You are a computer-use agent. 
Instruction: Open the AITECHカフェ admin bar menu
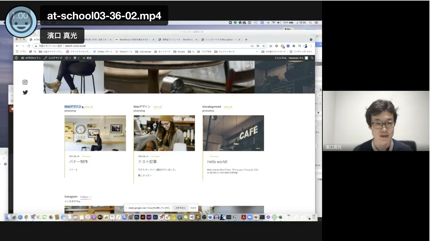[31, 58]
